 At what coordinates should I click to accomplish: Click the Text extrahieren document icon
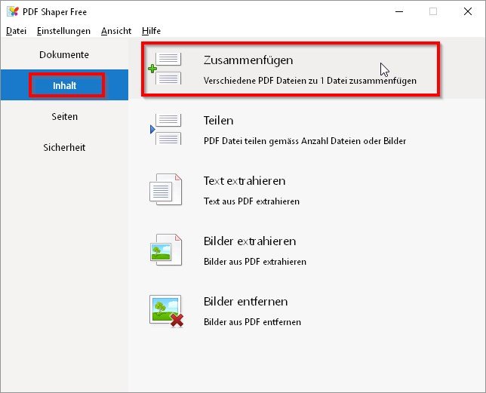[165, 189]
